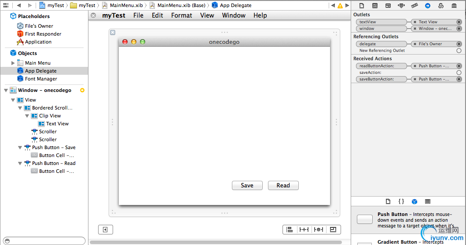
Task: Click the outline filter search field
Action: tap(44, 241)
